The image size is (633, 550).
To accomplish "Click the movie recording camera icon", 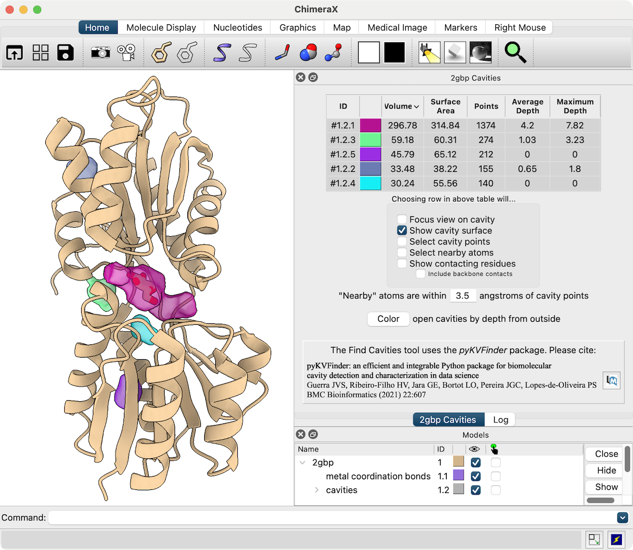I will click(x=126, y=52).
